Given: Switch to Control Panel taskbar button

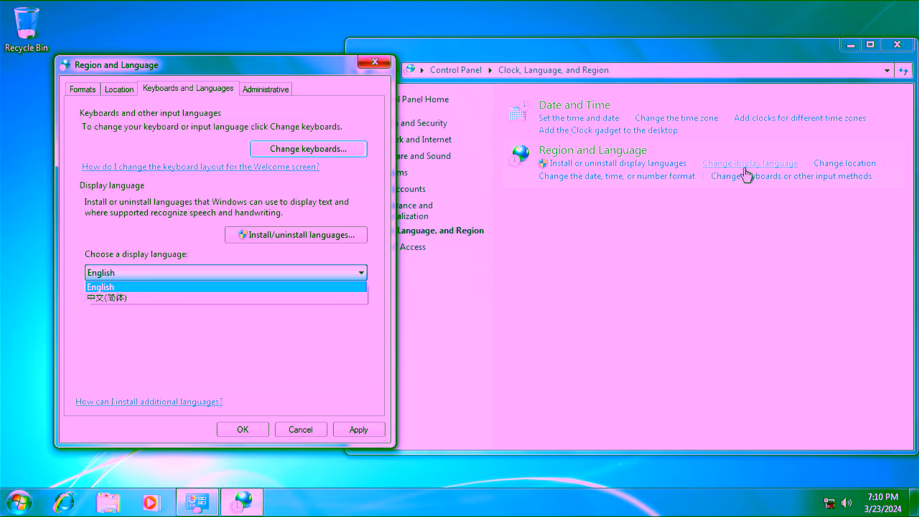Looking at the screenshot, I should click(197, 503).
